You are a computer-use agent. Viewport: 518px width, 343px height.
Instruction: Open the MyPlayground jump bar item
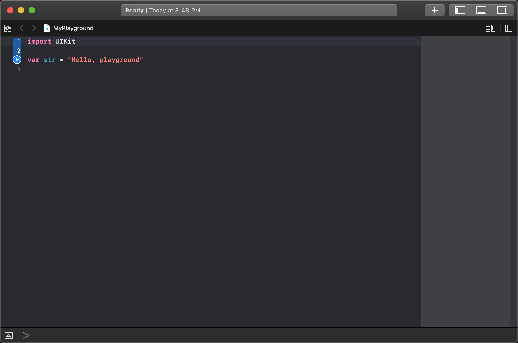tap(73, 28)
